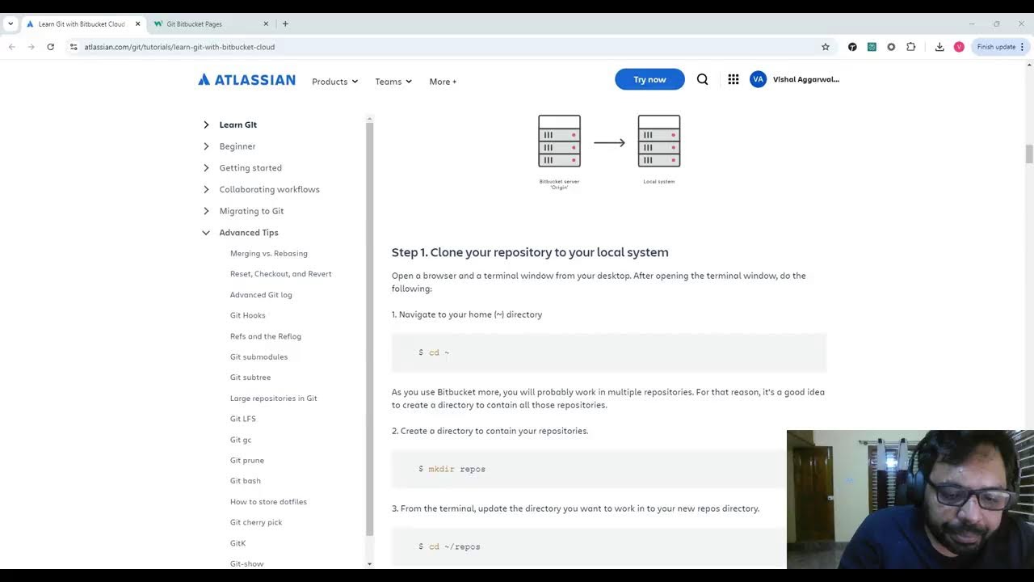This screenshot has width=1034, height=582.
Task: Open Git gc article
Action: tap(241, 440)
